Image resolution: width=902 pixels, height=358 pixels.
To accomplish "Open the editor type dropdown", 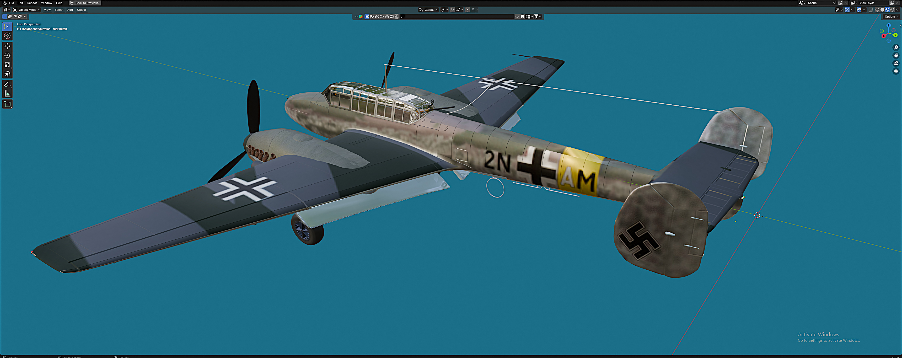I will [x=7, y=10].
